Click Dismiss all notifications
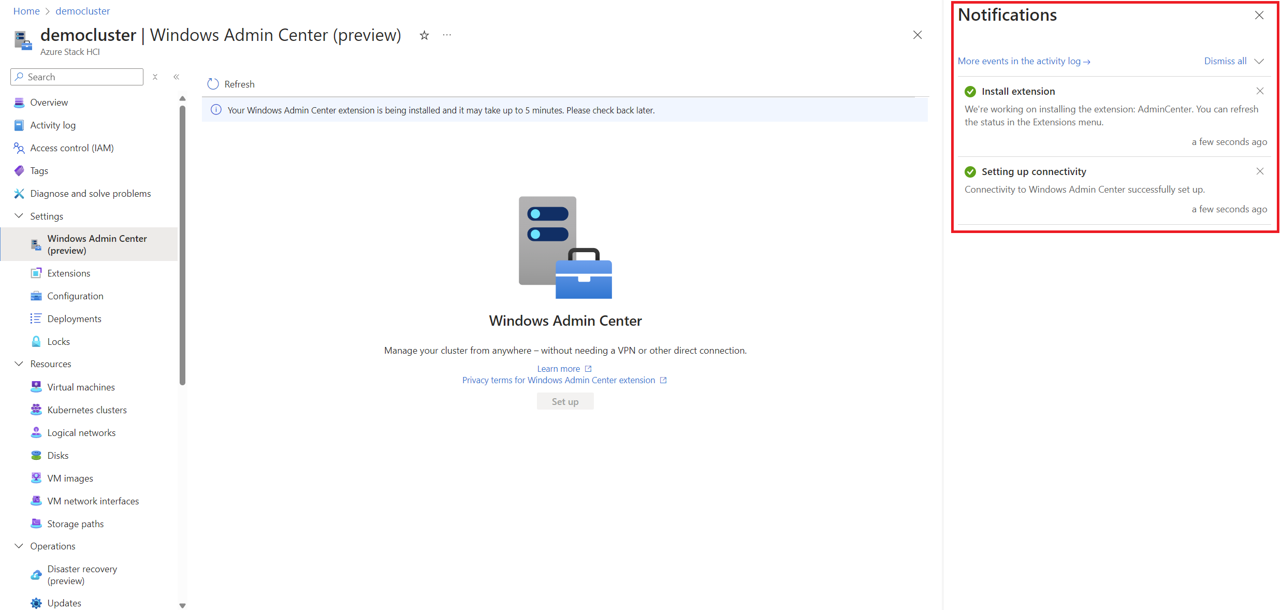Screen dimensions: 1282x610 click(1225, 61)
